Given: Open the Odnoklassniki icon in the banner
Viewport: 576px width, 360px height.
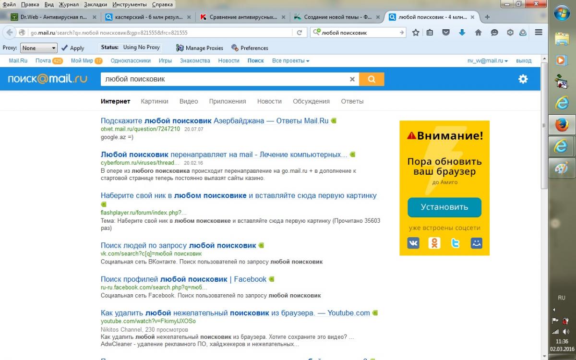Looking at the screenshot, I should (x=434, y=243).
